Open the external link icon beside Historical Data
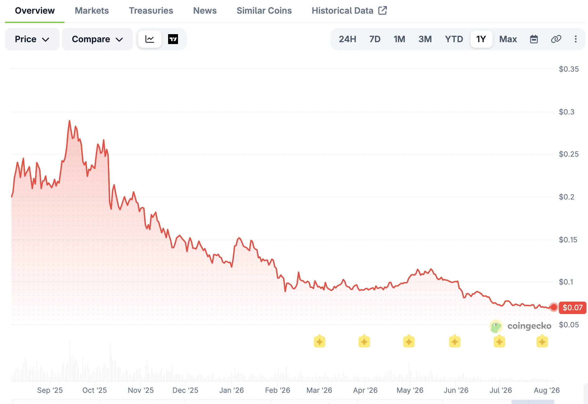The image size is (588, 404). pos(382,11)
